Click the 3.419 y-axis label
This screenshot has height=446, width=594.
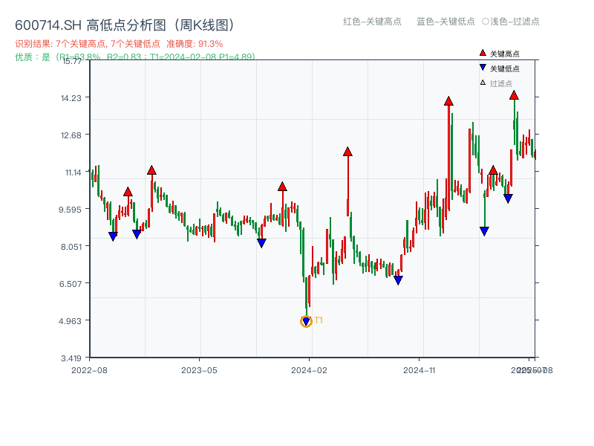click(71, 358)
